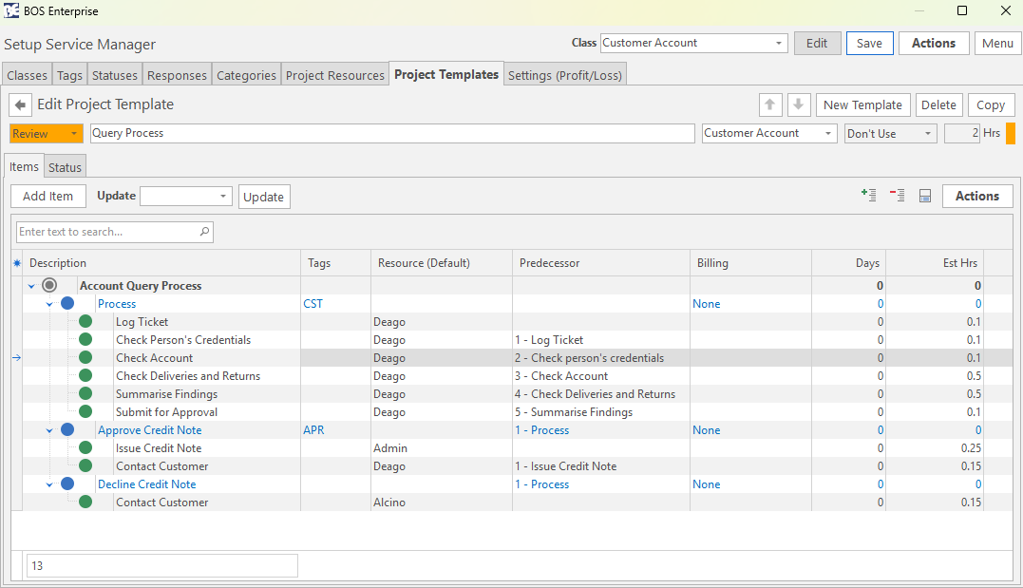1023x588 pixels.
Task: Move template up with the up arrow
Action: pos(769,104)
